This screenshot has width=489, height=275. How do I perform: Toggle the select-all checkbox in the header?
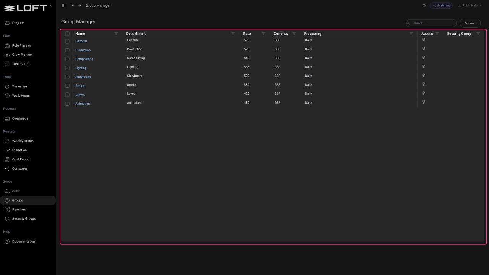(67, 34)
